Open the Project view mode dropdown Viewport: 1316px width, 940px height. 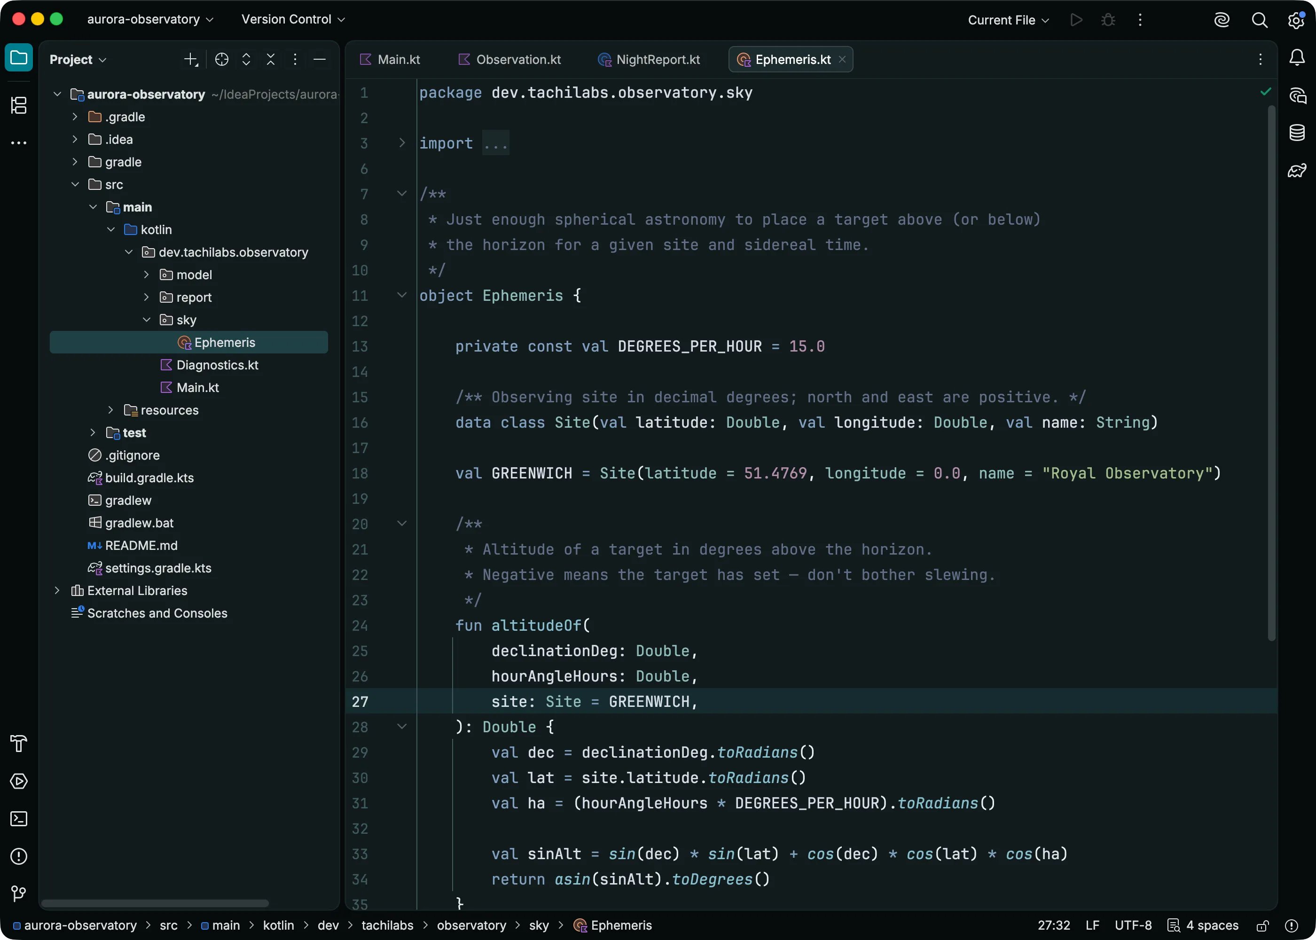point(78,59)
